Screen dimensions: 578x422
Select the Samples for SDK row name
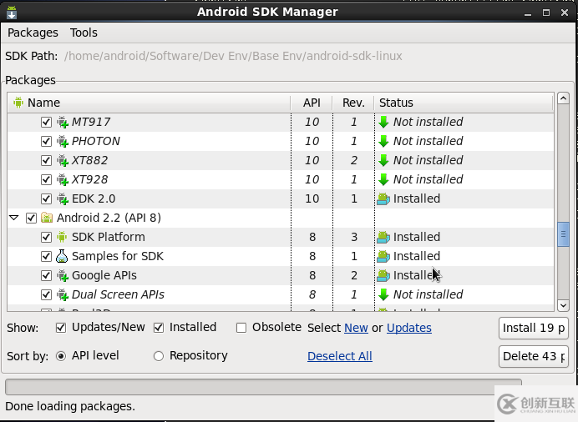coord(118,256)
